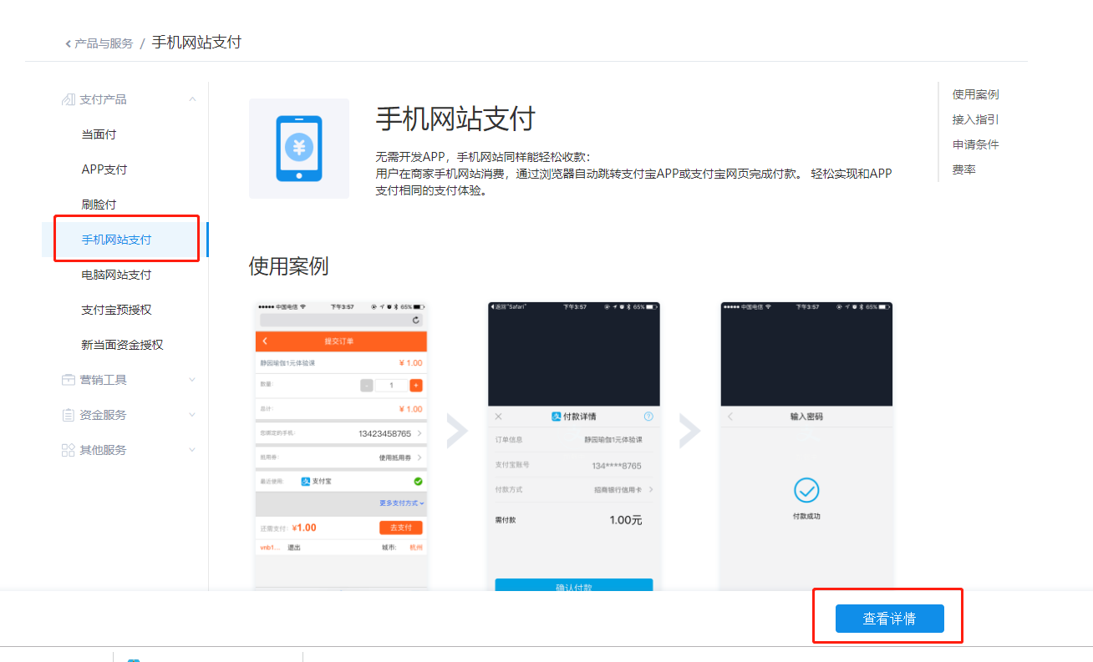The width and height of the screenshot is (1093, 662).
Task: Click the 其他服务 grid icon
Action: point(69,449)
